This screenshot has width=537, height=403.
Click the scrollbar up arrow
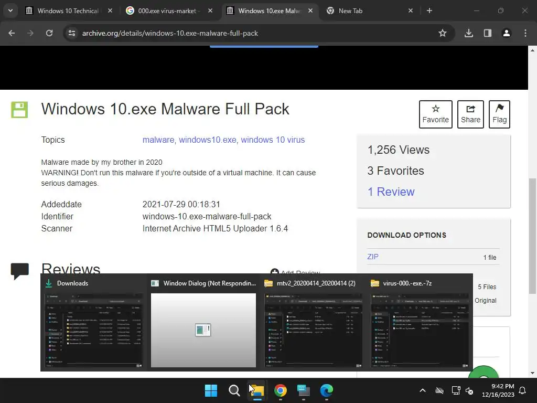coord(532,50)
